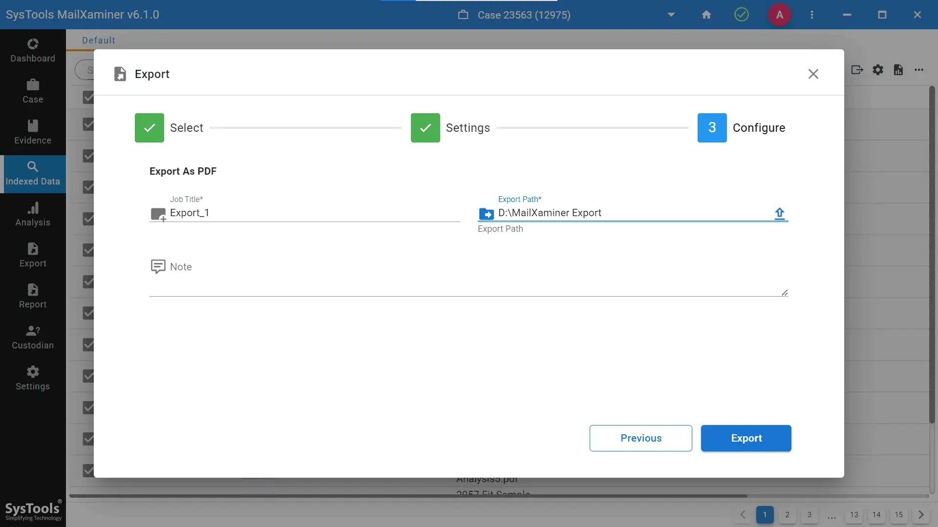Open Settings in the left sidebar
The width and height of the screenshot is (938, 527).
[33, 378]
